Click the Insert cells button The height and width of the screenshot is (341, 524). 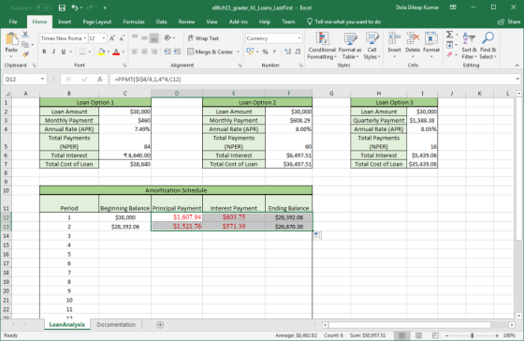(x=394, y=46)
